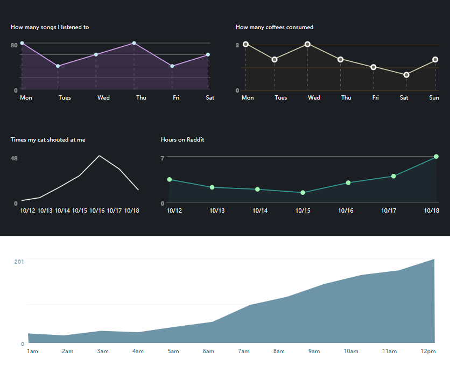Image resolution: width=450 pixels, height=365 pixels.
Task: Click the 10/18 peak dot in Reddit chart
Action: pyautogui.click(x=436, y=156)
